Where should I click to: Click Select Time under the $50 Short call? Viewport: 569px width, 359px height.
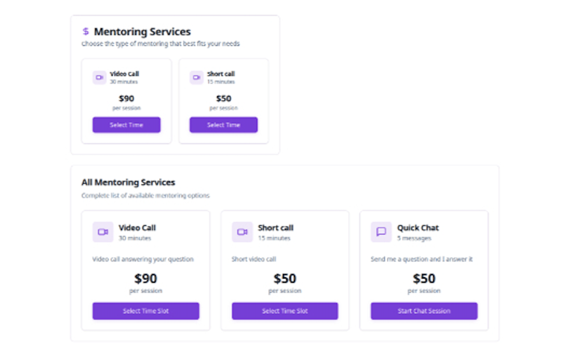point(223,125)
